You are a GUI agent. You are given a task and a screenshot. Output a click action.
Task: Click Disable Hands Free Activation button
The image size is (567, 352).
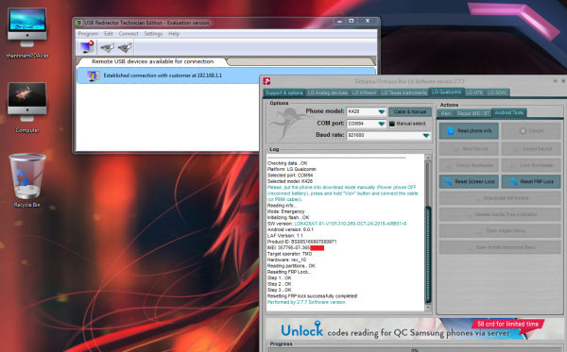500,214
